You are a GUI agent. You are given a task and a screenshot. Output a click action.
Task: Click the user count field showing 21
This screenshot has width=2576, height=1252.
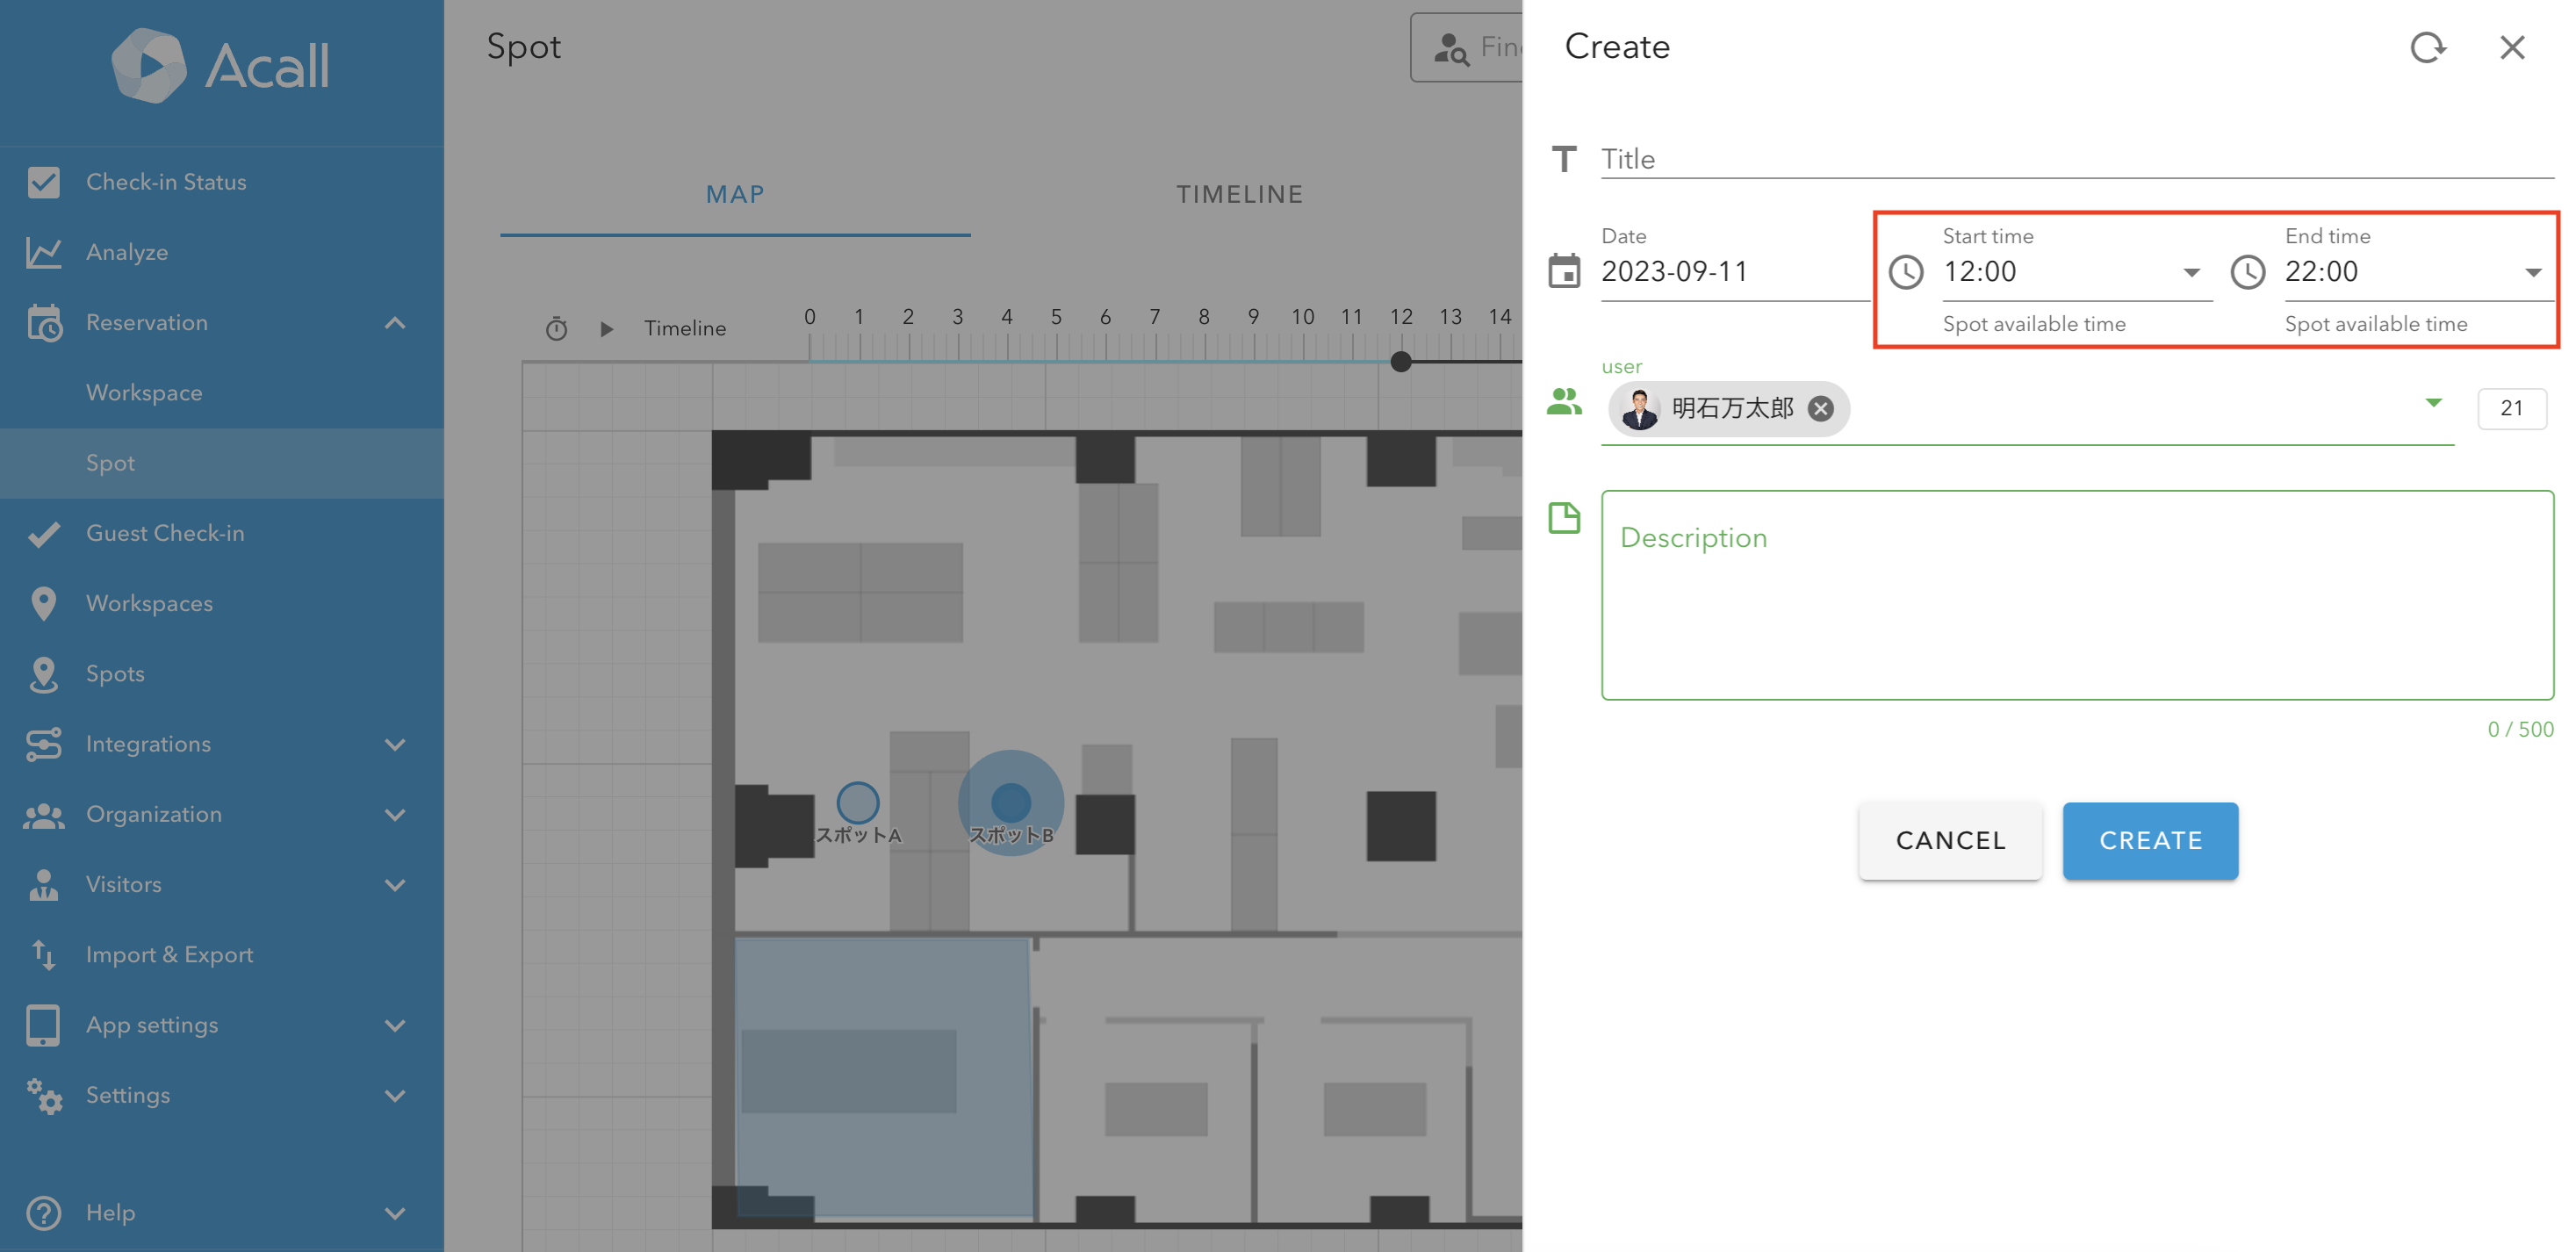2511,408
